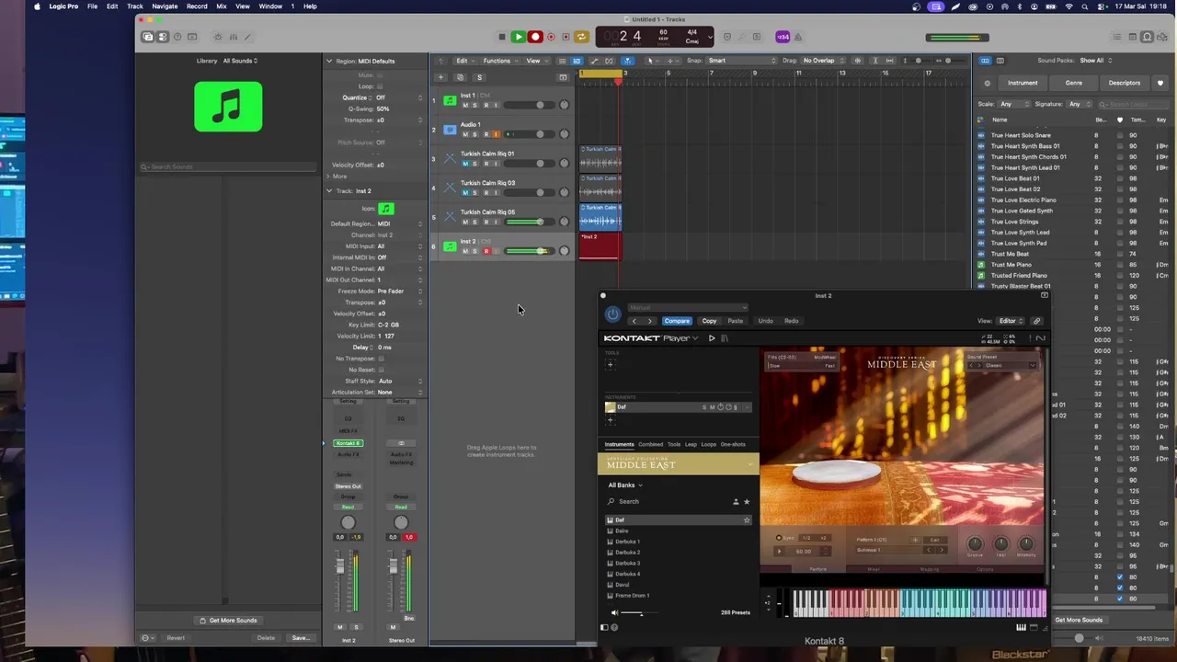Click the Inst 2 track icon
This screenshot has height=662, width=1177.
click(450, 246)
